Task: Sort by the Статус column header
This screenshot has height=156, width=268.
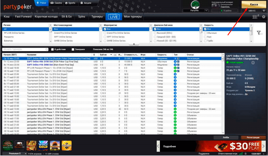Action: click(x=203, y=55)
